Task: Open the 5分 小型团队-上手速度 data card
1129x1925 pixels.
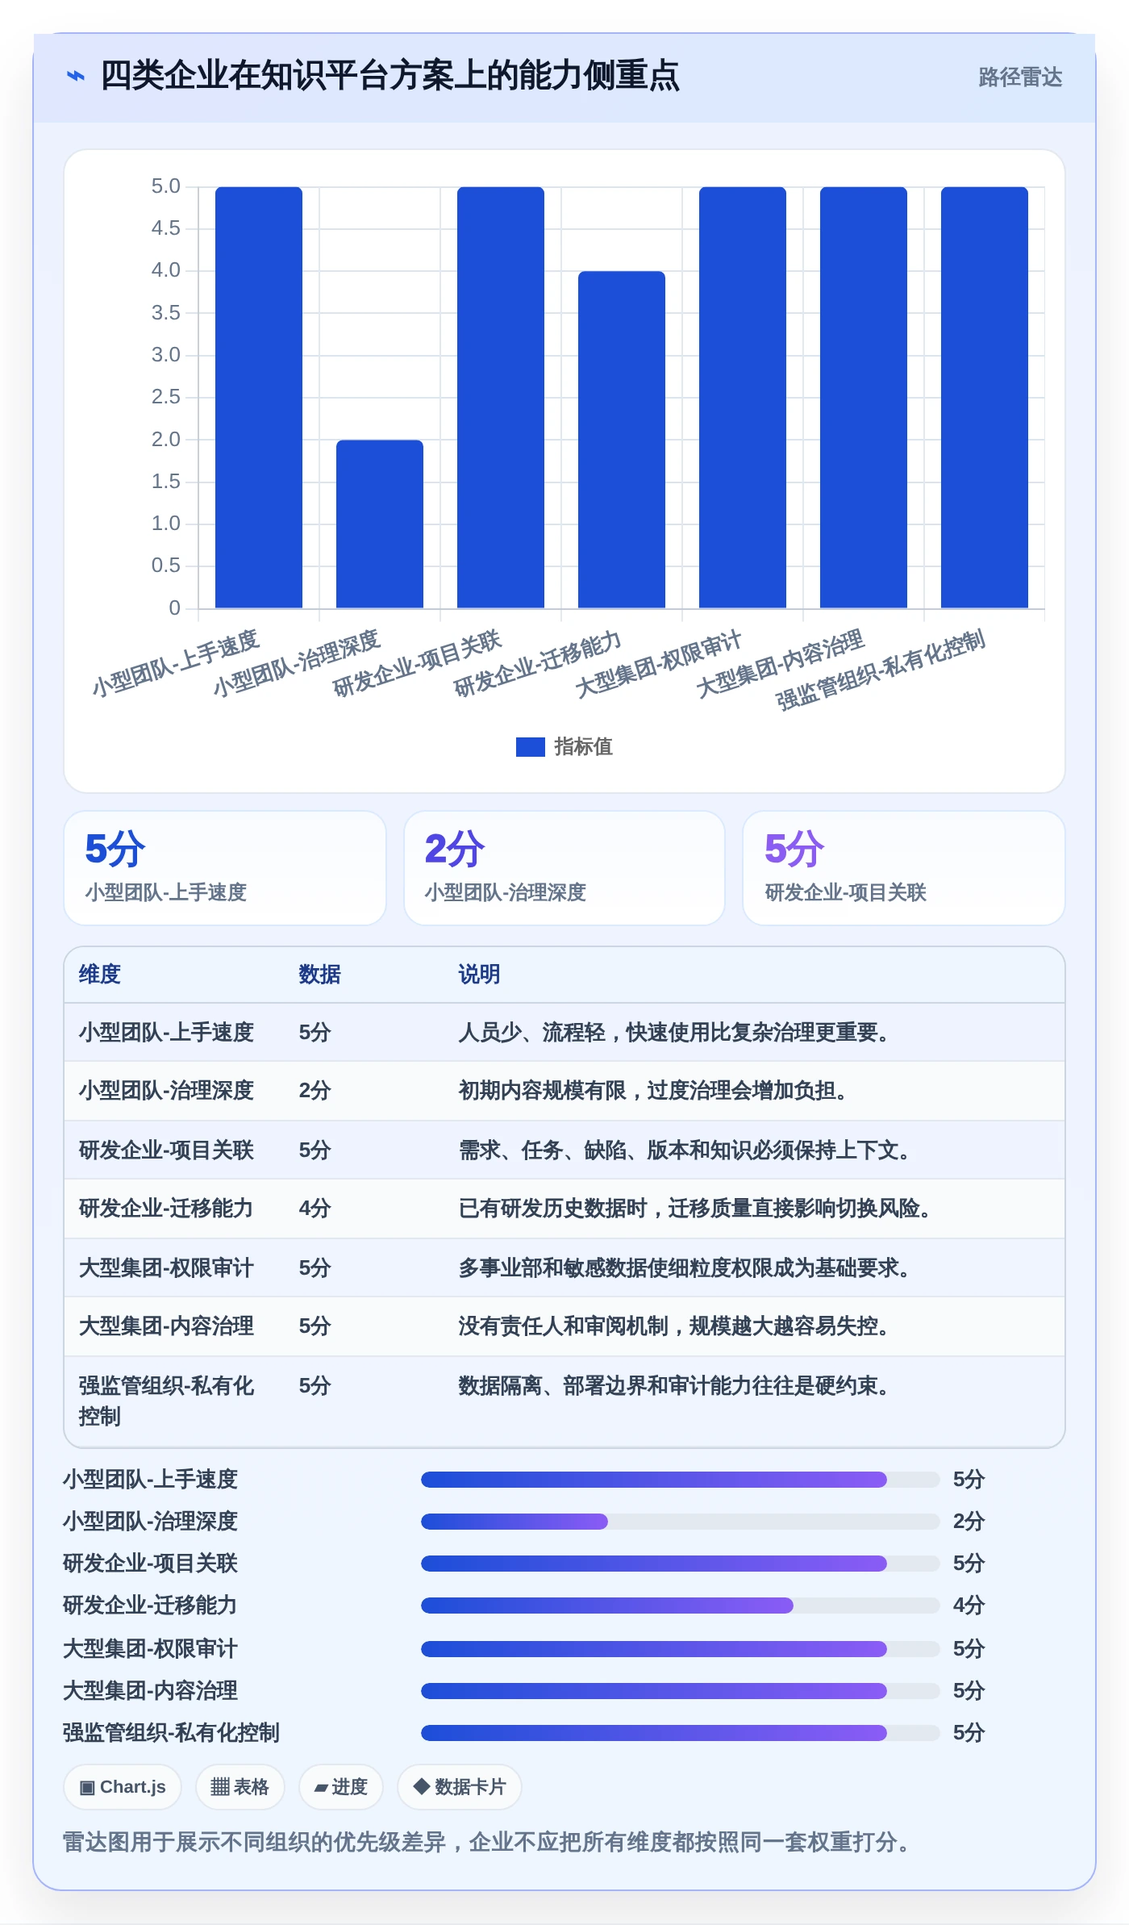Action: [225, 868]
